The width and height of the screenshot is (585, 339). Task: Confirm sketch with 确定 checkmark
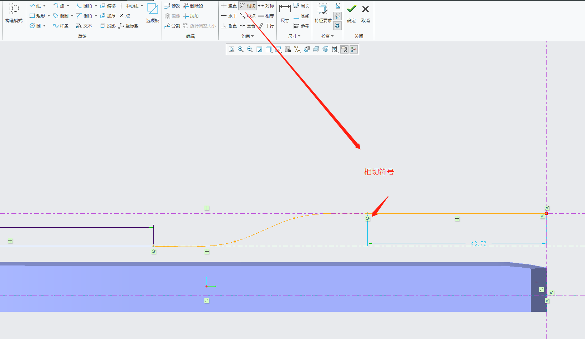click(x=351, y=13)
